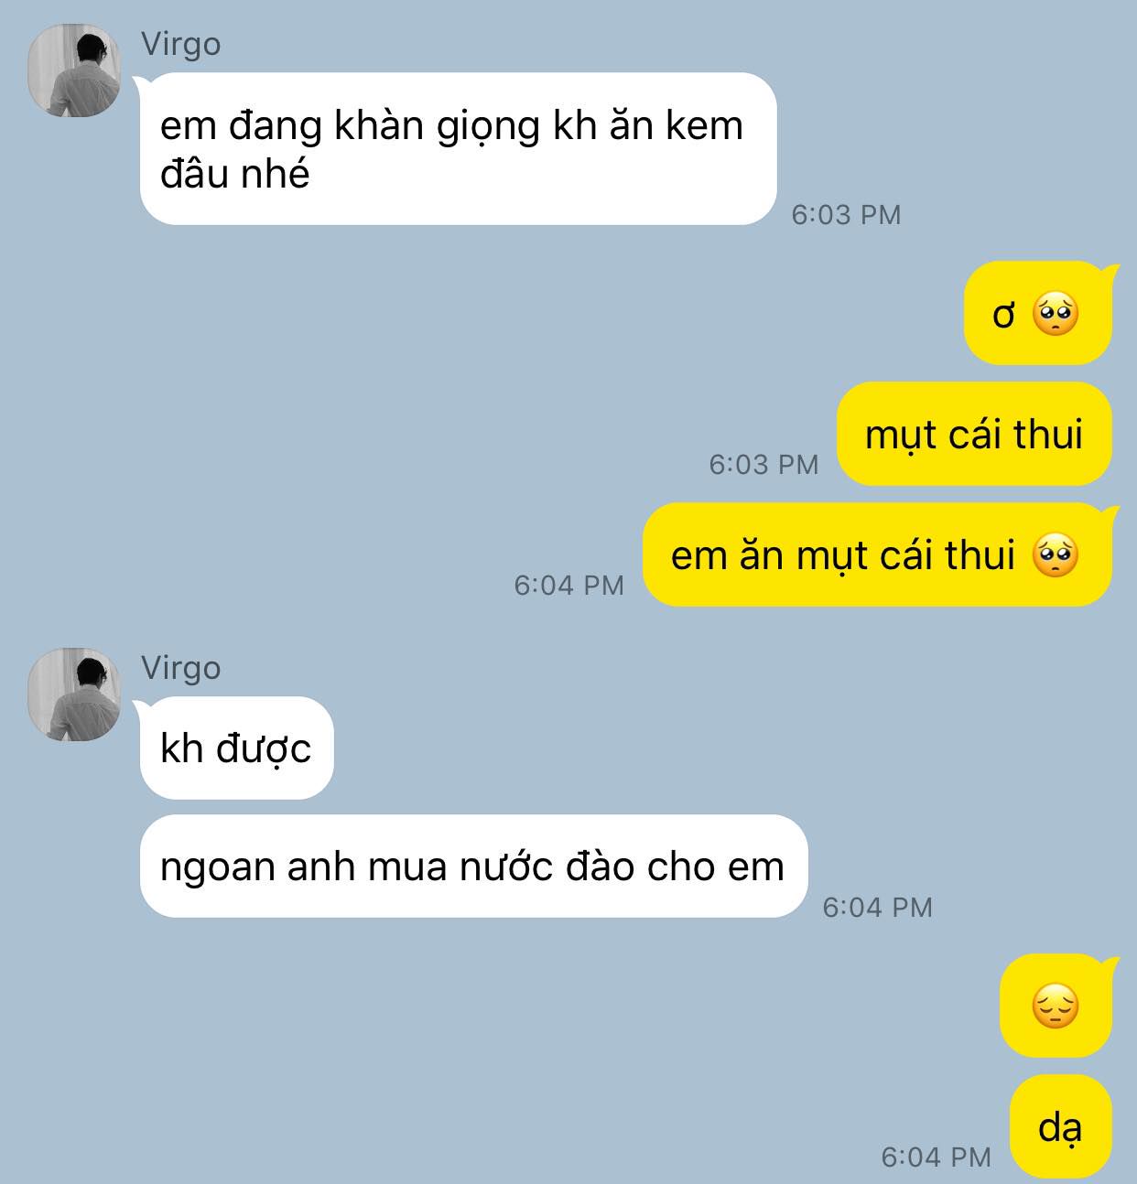
Task: Tap the pensive face emoji bubble
Action: (x=1056, y=1006)
